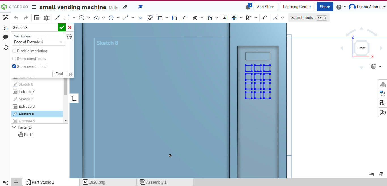Select the Center point circle tool
This screenshot has height=186, width=387.
[82, 18]
